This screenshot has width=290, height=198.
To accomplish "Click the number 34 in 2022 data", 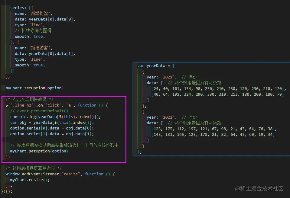I will point(270,135).
